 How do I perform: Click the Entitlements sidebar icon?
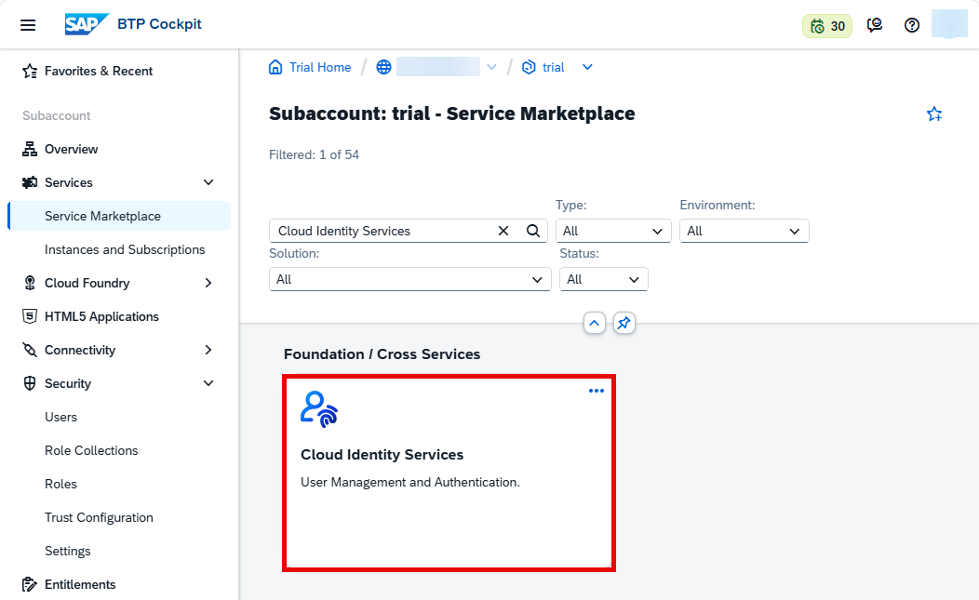[30, 584]
